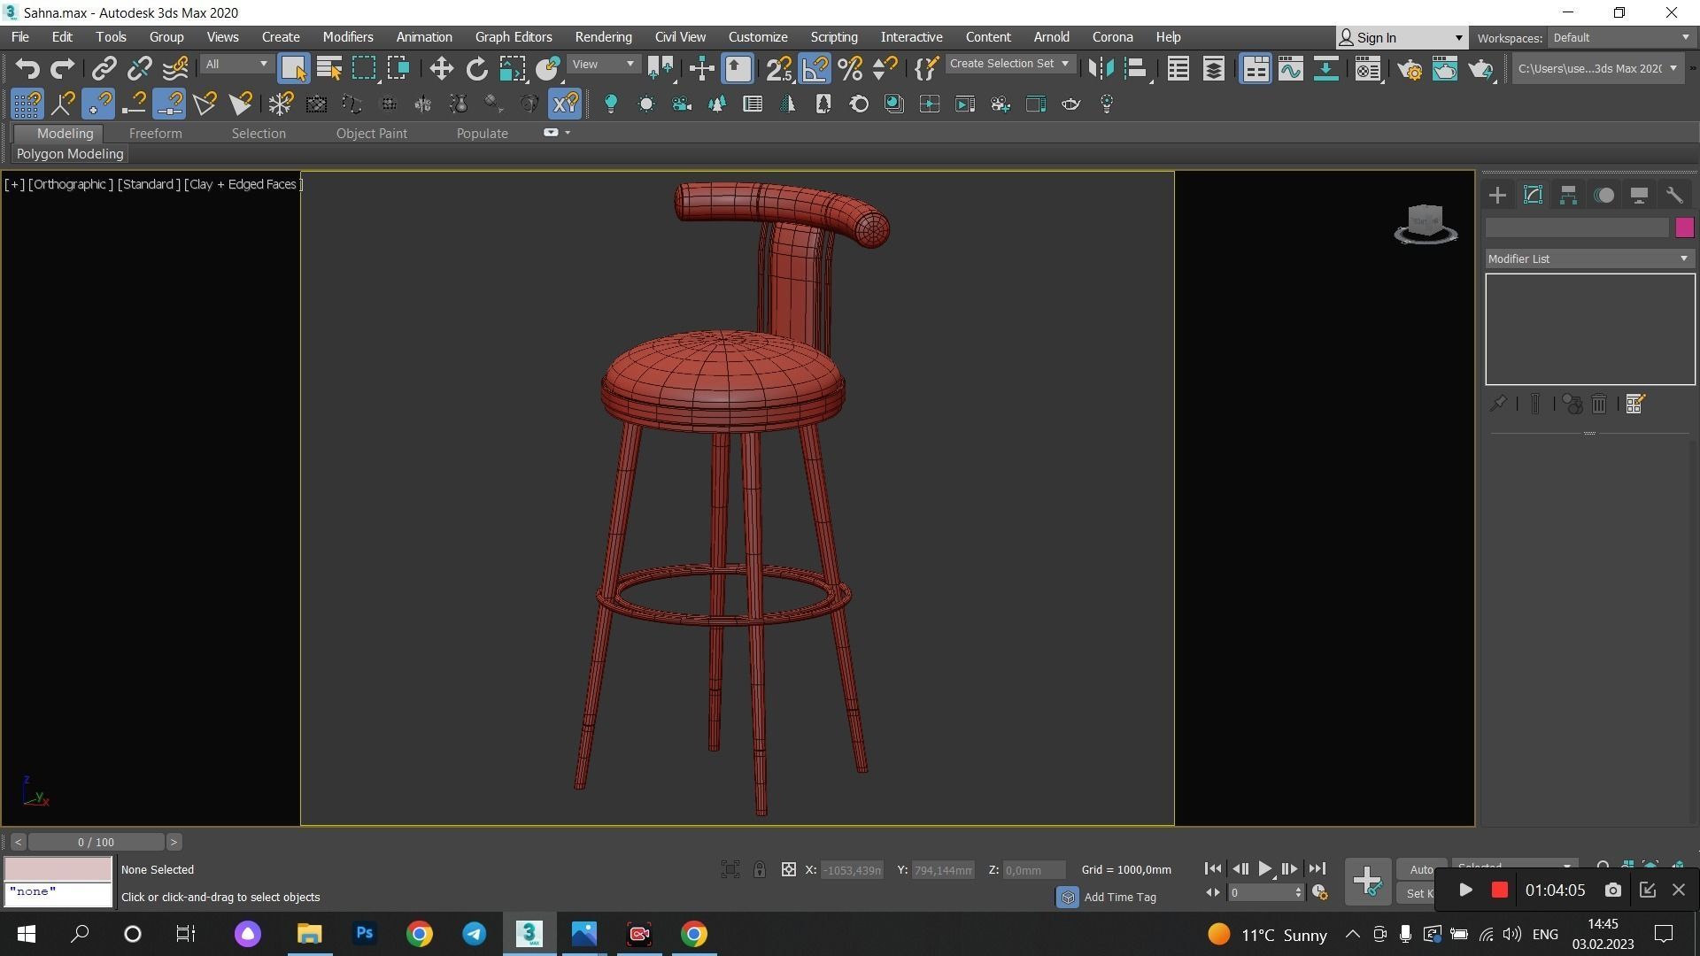
Task: Open the Utilities wrench panel tab
Action: [x=1674, y=196]
